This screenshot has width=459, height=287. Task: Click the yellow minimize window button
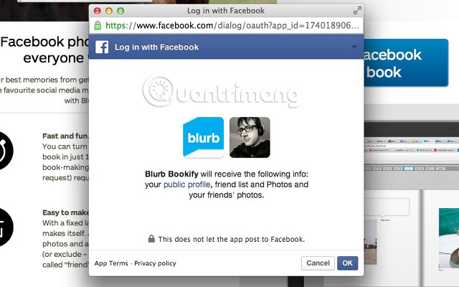coord(109,11)
